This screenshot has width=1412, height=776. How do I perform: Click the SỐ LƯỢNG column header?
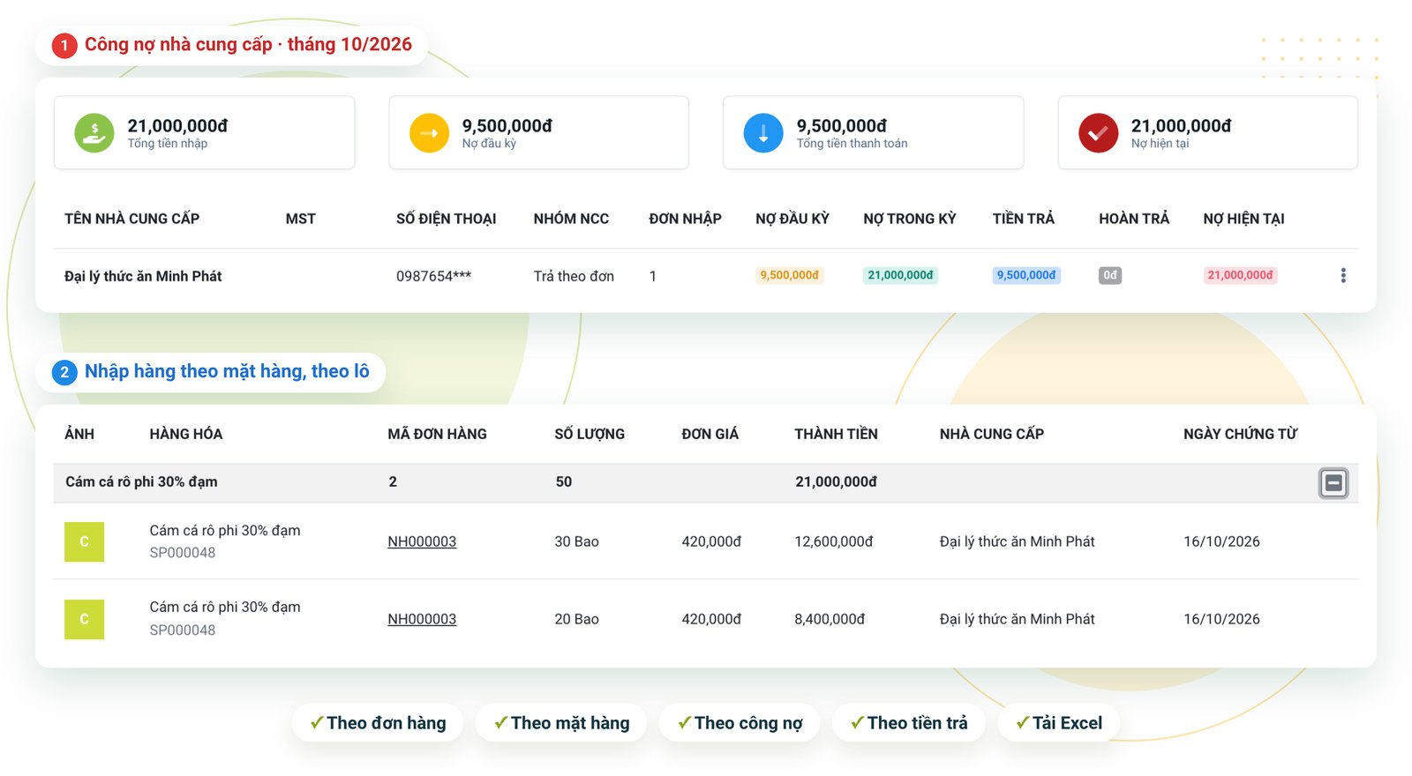point(590,434)
